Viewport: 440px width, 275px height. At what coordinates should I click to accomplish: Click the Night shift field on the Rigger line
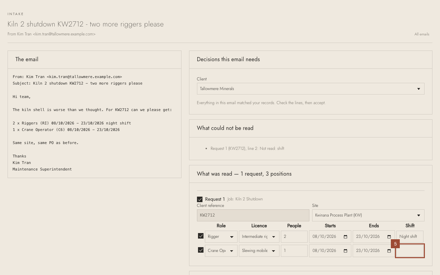tap(410, 236)
